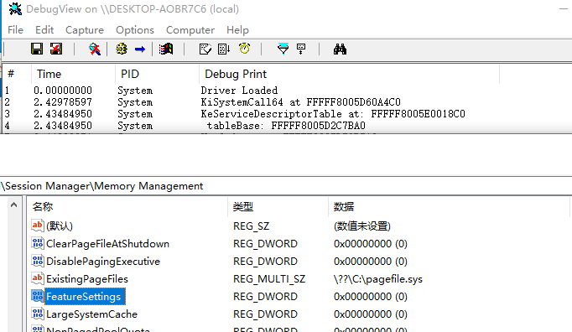The image size is (572, 332).
Task: Select the (默认) value name
Action: [60, 226]
